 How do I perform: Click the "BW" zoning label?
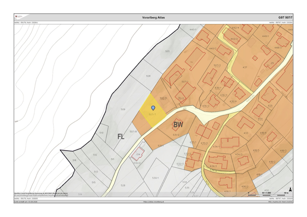178,125
